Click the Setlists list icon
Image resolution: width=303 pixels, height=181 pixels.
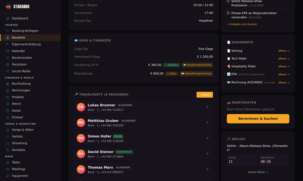pyautogui.click(x=8, y=137)
